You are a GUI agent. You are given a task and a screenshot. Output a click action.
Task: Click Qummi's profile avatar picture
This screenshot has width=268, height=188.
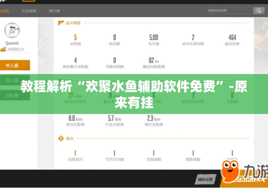(12, 30)
